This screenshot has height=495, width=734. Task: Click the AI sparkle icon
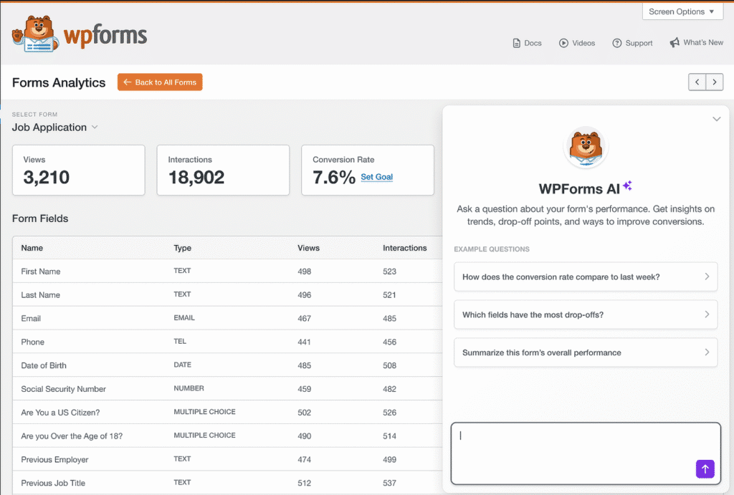tap(627, 186)
